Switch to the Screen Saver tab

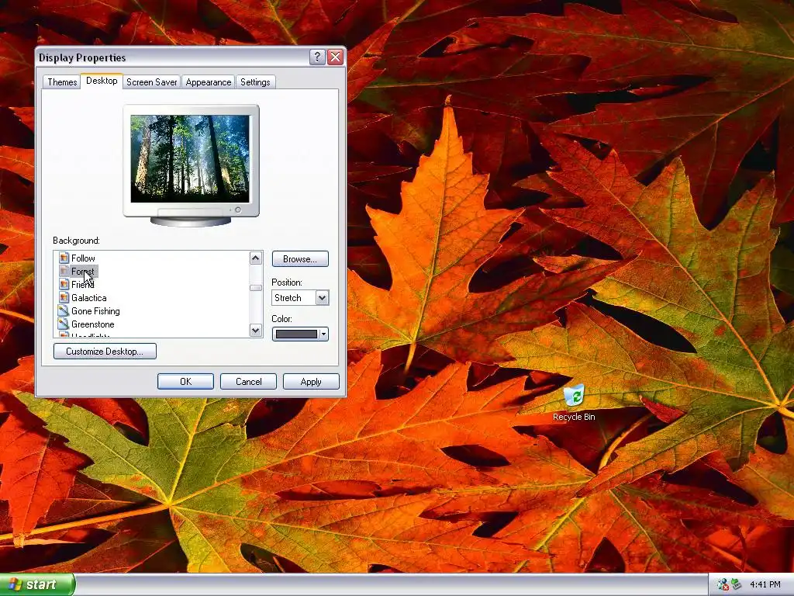click(x=151, y=82)
